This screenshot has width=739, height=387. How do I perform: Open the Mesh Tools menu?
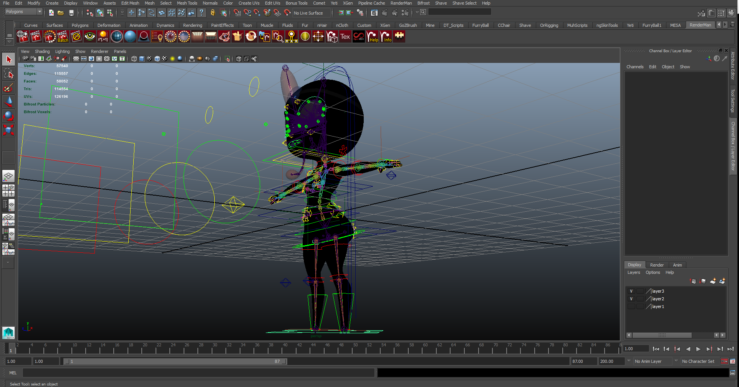(187, 3)
